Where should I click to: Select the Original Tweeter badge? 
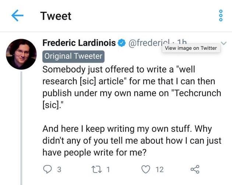point(73,56)
